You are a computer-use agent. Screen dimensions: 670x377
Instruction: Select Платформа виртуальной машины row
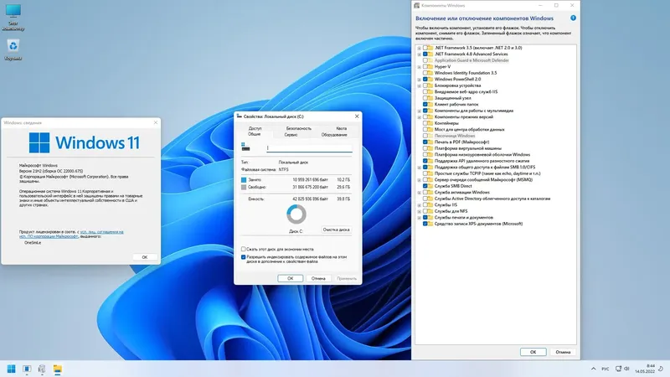[468, 148]
